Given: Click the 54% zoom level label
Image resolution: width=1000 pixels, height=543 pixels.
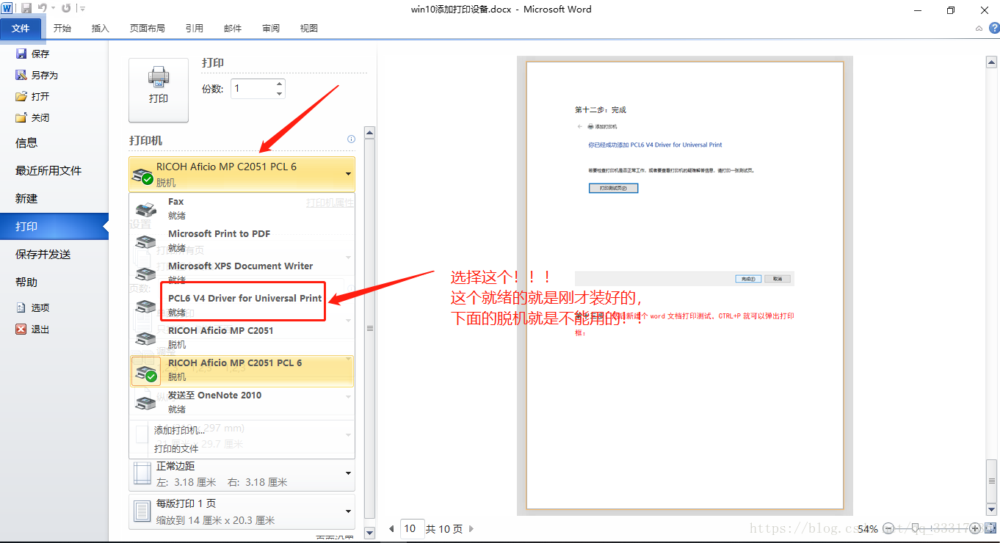Looking at the screenshot, I should [868, 528].
